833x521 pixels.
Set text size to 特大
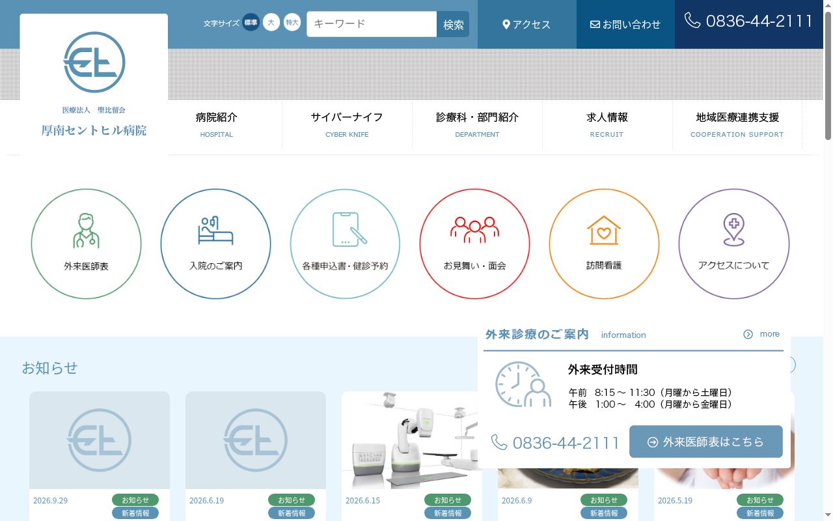click(x=292, y=23)
